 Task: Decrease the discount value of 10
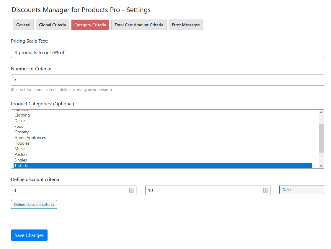coord(265,192)
